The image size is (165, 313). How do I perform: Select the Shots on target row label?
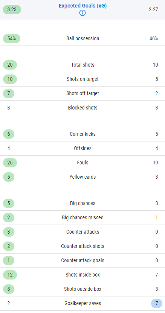pos(82,79)
